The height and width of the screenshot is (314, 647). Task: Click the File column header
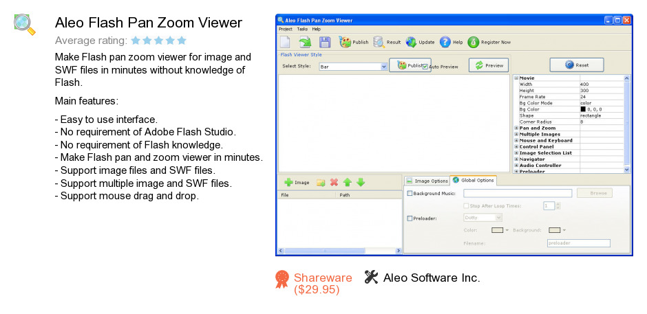click(307, 195)
